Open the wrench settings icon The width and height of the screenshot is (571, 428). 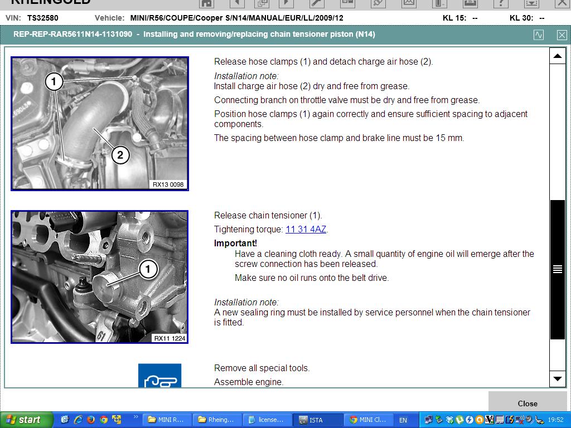[x=317, y=3]
